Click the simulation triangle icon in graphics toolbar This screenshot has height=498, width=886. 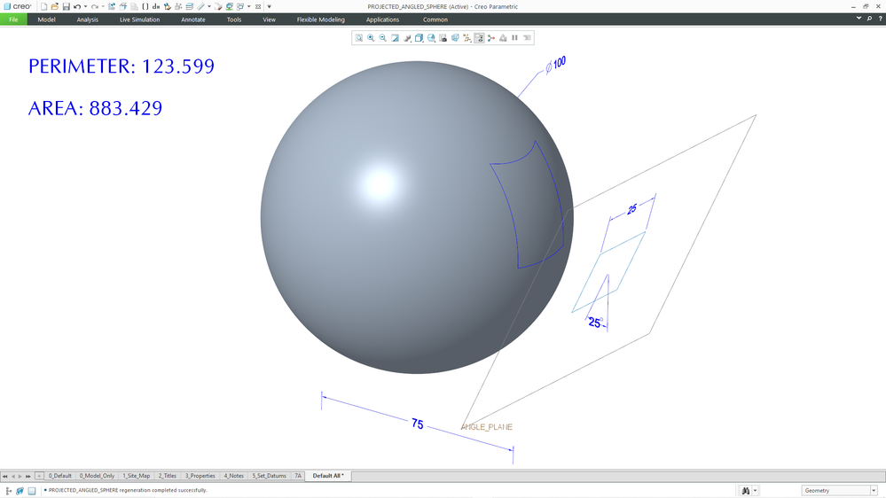click(503, 38)
